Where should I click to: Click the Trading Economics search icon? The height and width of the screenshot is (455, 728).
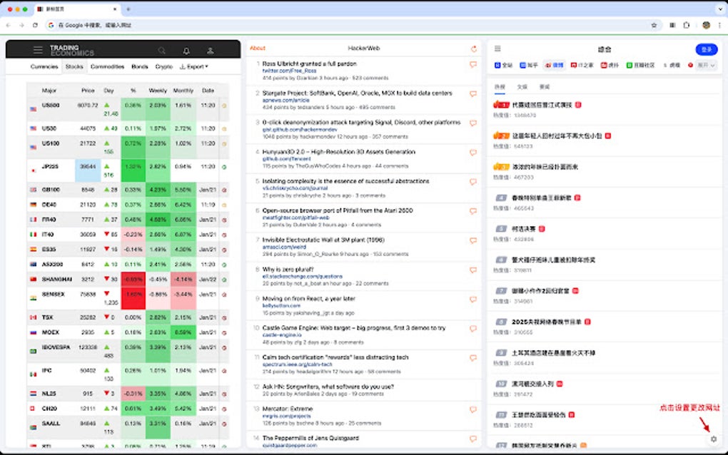click(x=162, y=51)
